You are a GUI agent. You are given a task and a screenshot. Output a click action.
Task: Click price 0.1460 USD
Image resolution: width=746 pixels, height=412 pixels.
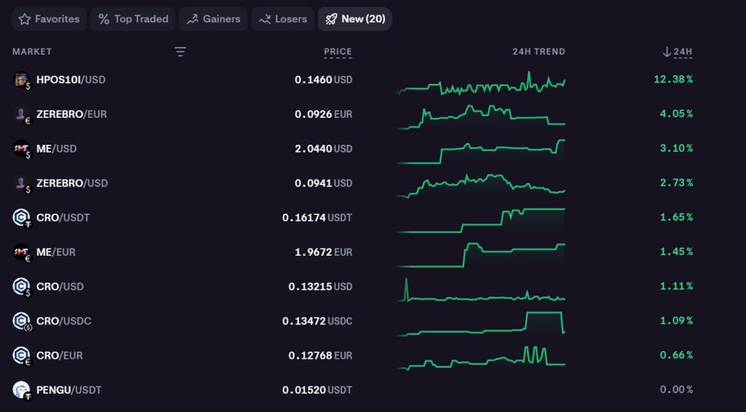click(323, 80)
